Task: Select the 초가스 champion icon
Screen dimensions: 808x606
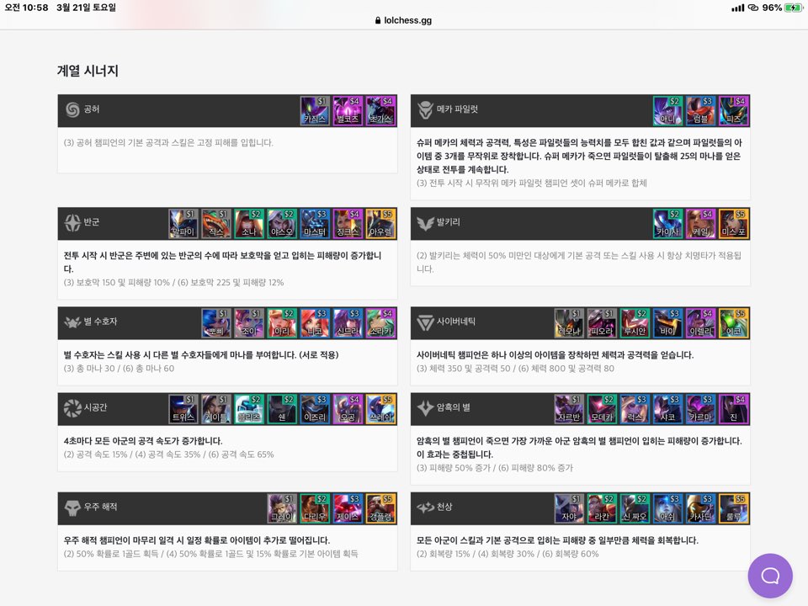Action: [x=380, y=111]
